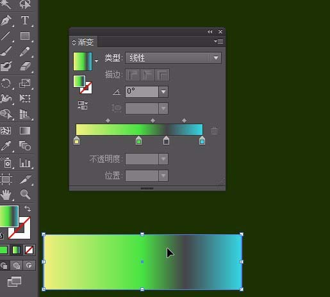Screen dimensions: 330x297
Task: Click the angle 0° input field
Action: pyautogui.click(x=142, y=92)
